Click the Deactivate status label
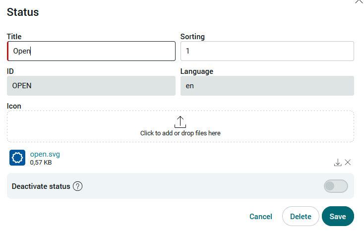 [41, 186]
